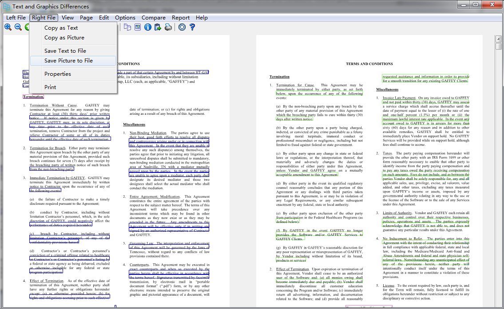Screen dimensions: 504x309
Task: Open the Compare menu
Action: (153, 18)
